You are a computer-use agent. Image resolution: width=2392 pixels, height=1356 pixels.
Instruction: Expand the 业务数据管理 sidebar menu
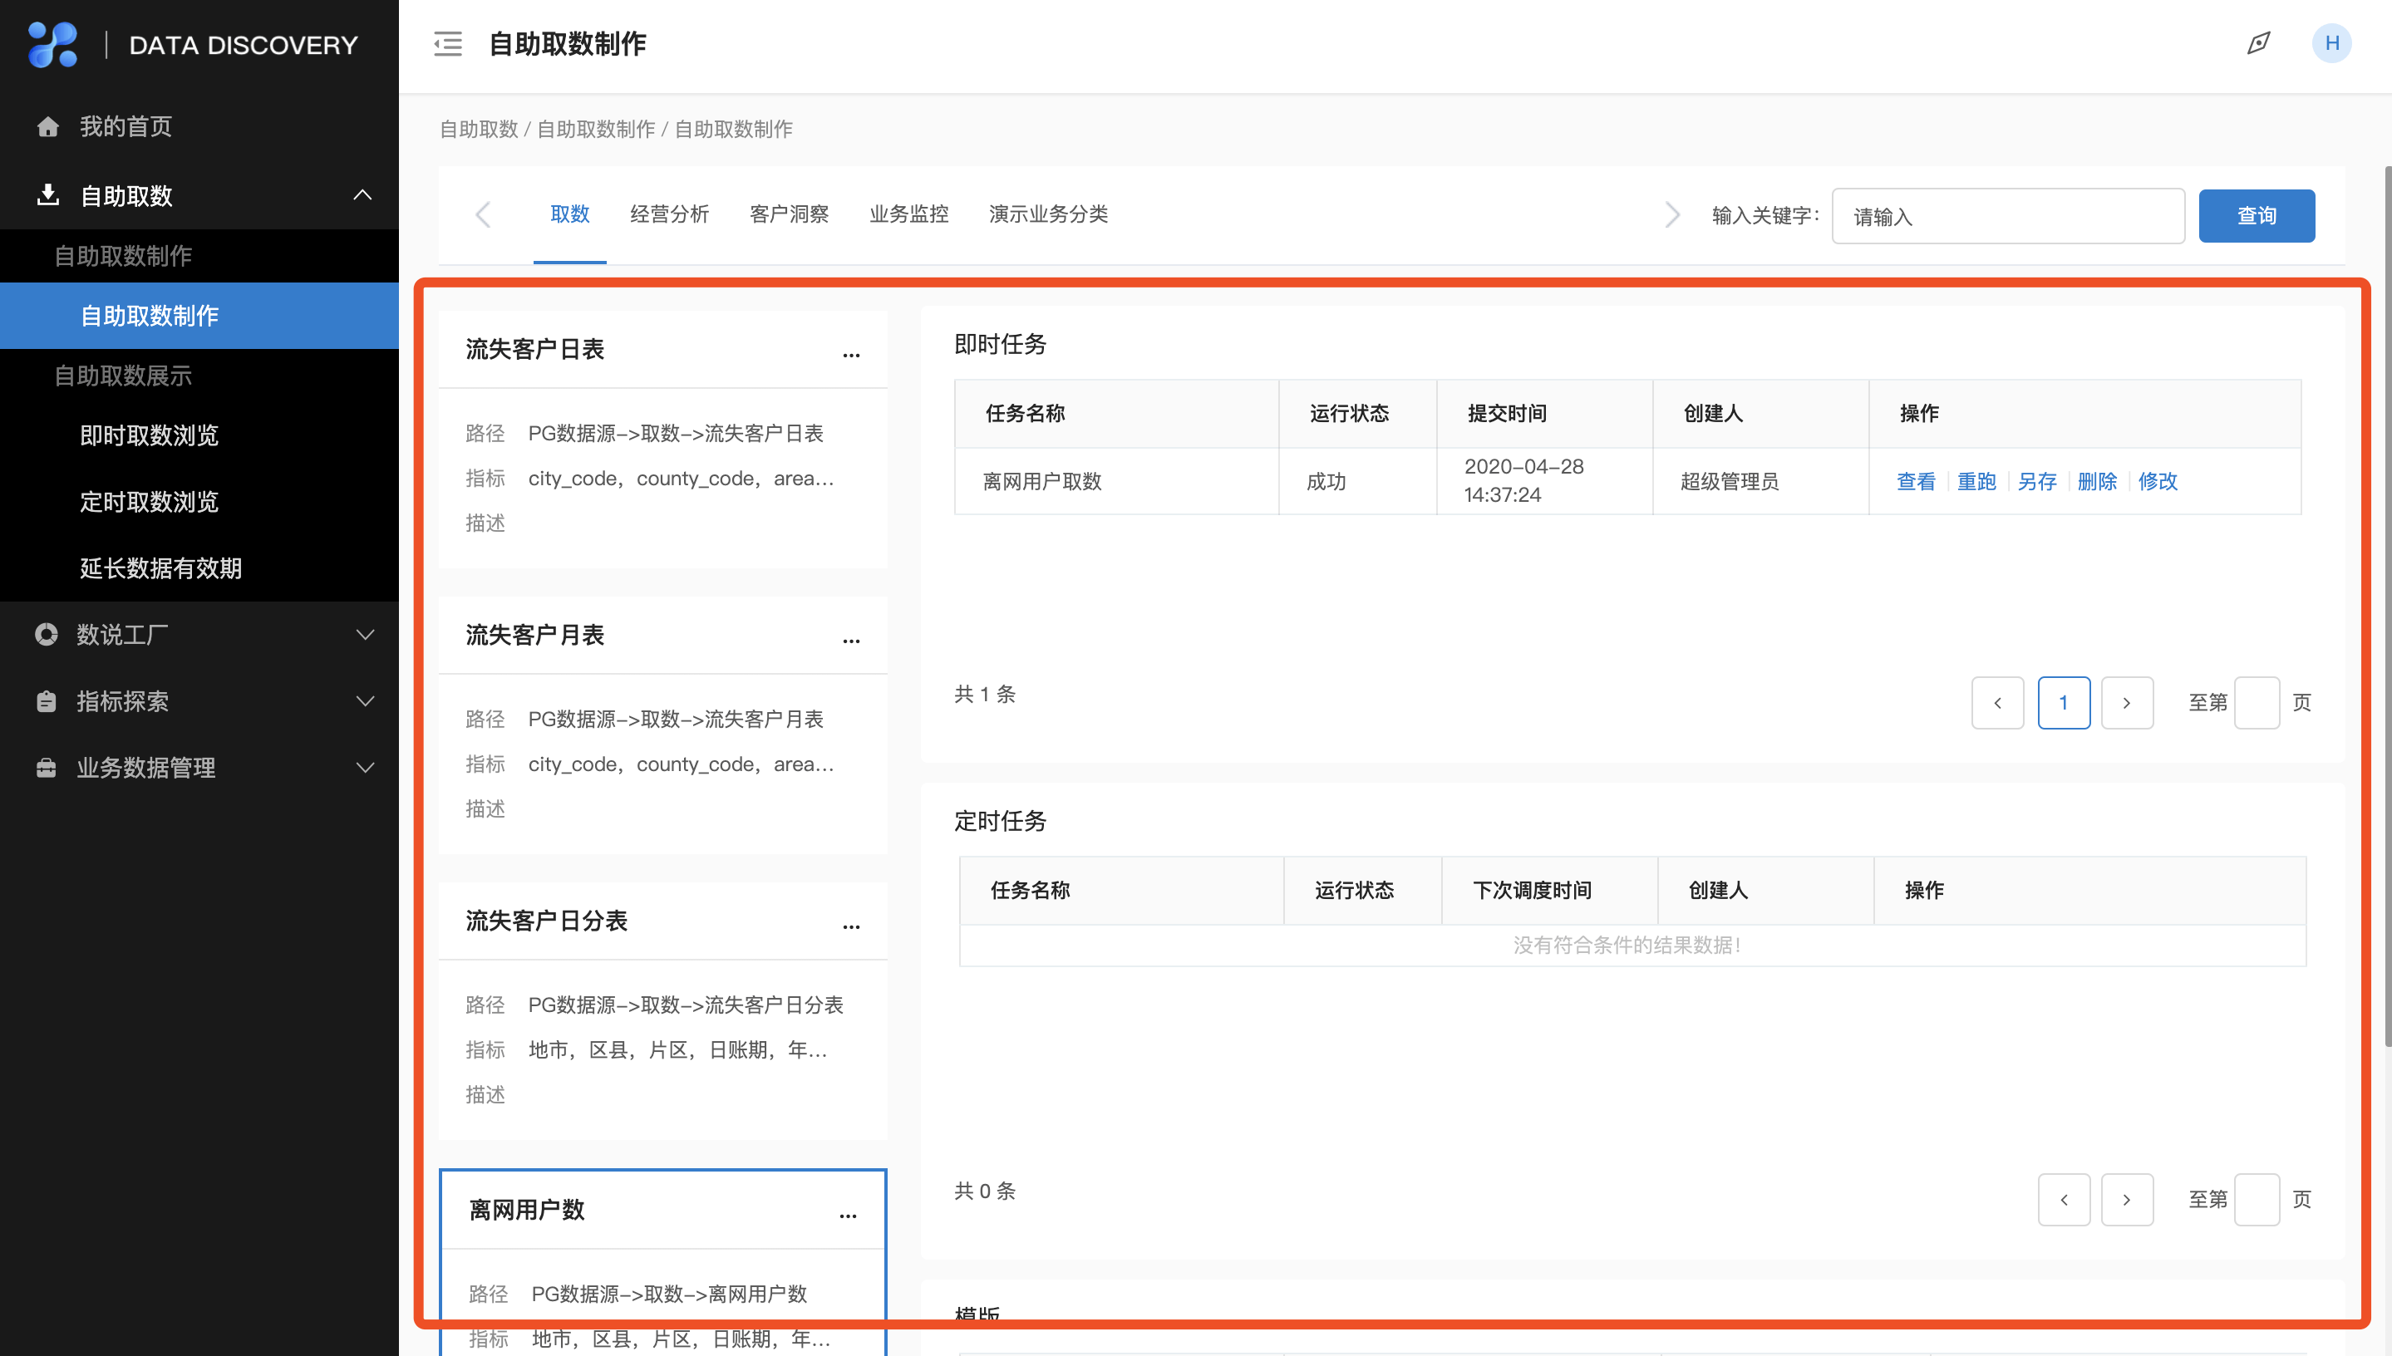point(365,769)
